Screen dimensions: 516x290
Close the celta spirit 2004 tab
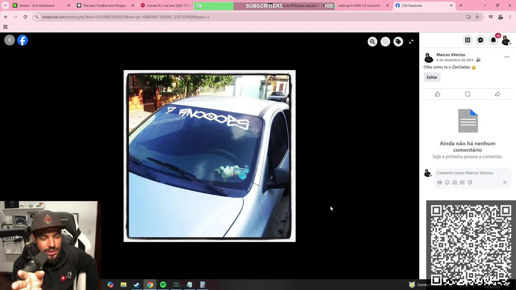(387, 6)
